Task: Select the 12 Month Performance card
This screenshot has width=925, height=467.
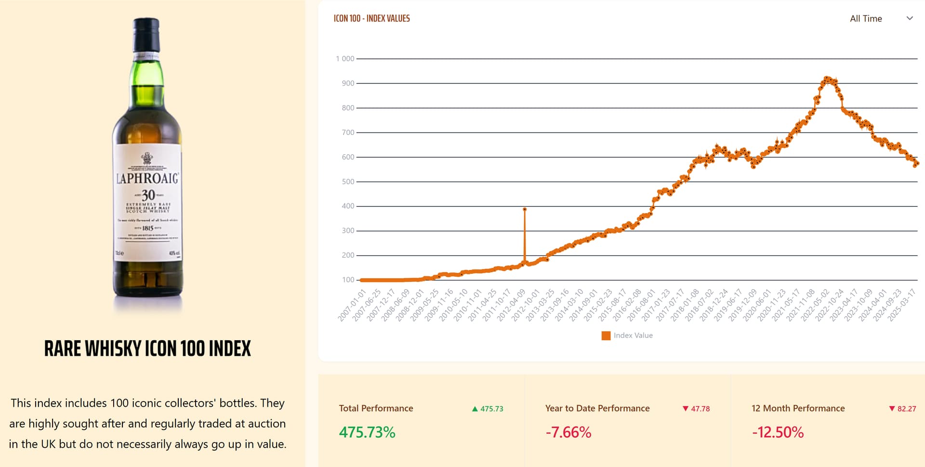Action: point(828,420)
